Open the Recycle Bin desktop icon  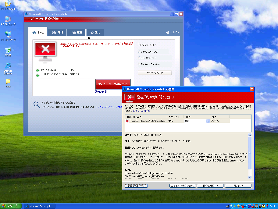click(8, 52)
